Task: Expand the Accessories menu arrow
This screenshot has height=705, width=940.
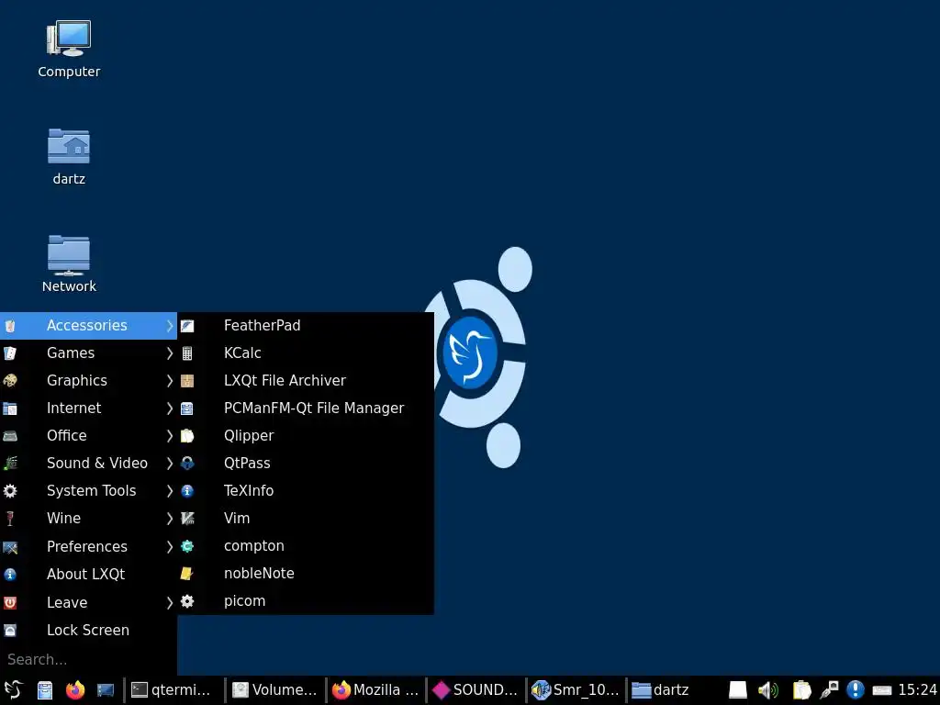Action: click(x=170, y=326)
